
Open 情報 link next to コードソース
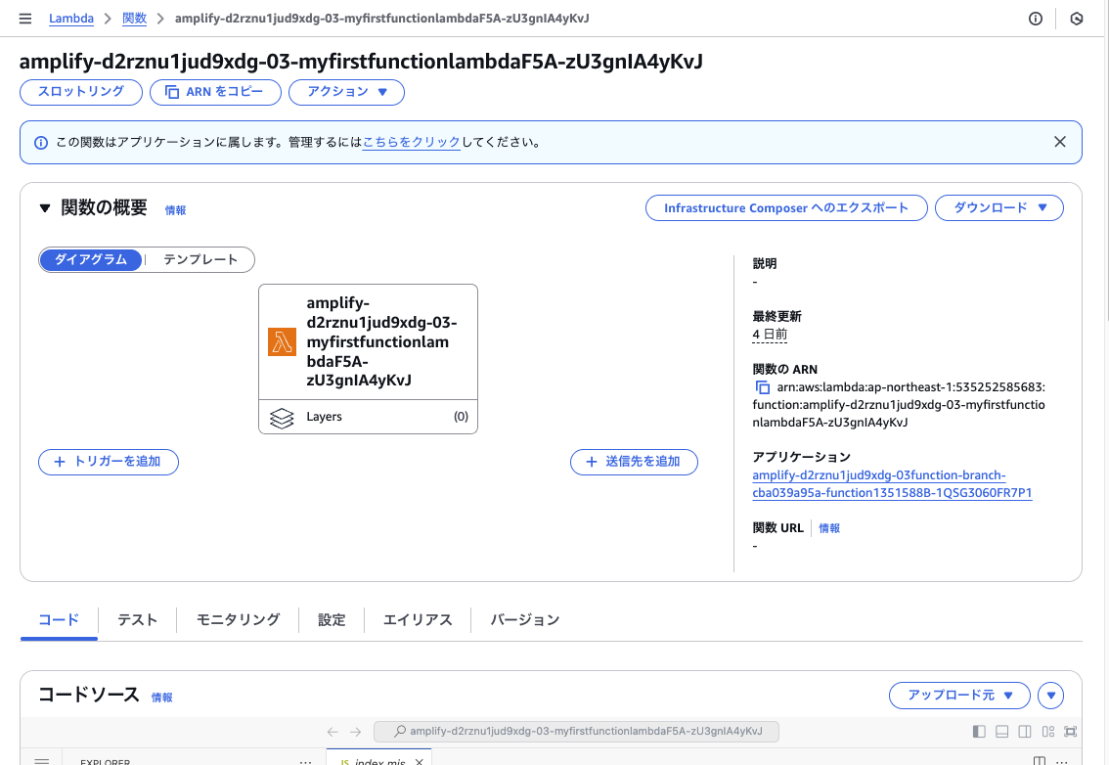[162, 697]
